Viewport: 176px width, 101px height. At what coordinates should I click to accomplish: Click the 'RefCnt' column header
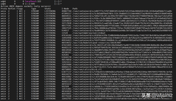[x=12, y=9]
